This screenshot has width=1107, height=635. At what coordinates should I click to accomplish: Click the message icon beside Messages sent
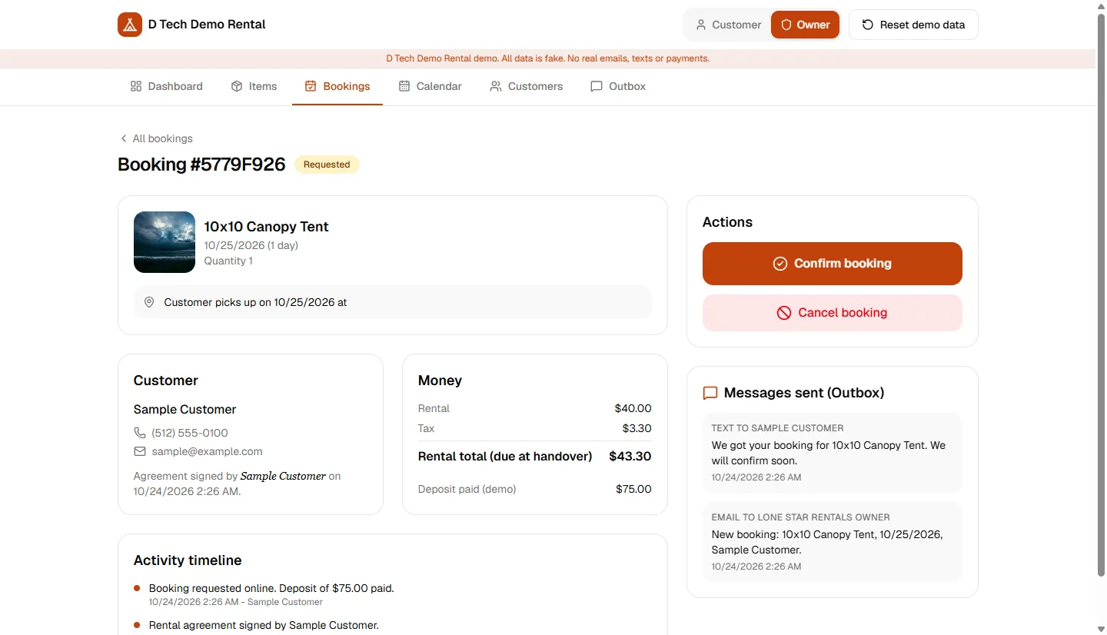click(710, 393)
